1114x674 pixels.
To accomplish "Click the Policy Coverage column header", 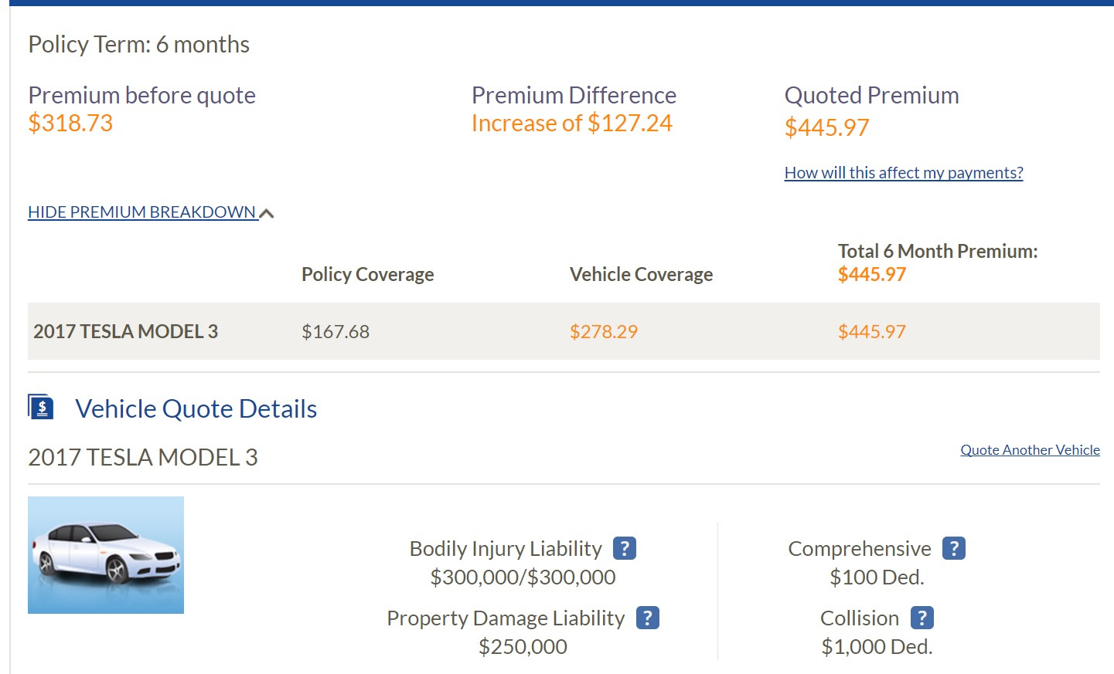I will pos(367,274).
